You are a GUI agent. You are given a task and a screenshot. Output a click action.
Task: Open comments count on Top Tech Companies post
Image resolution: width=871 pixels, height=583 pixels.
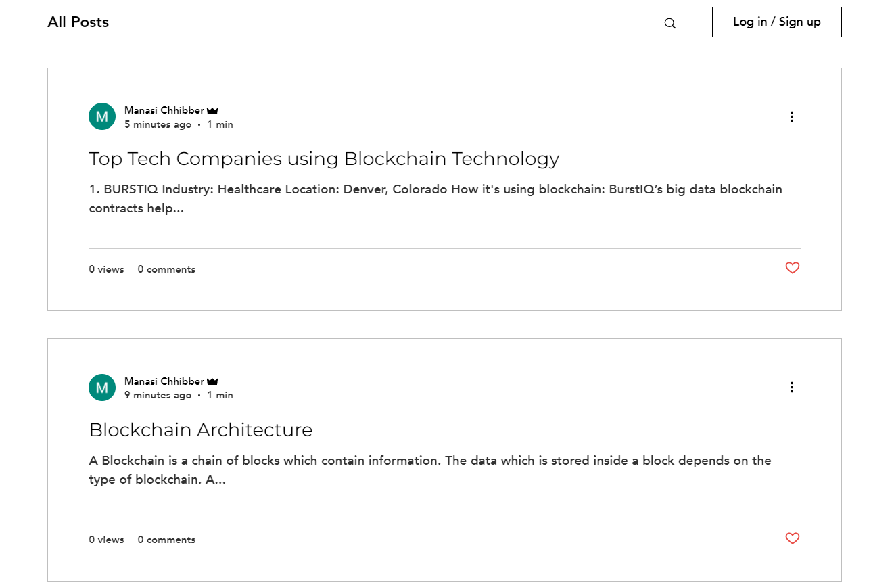[166, 269]
